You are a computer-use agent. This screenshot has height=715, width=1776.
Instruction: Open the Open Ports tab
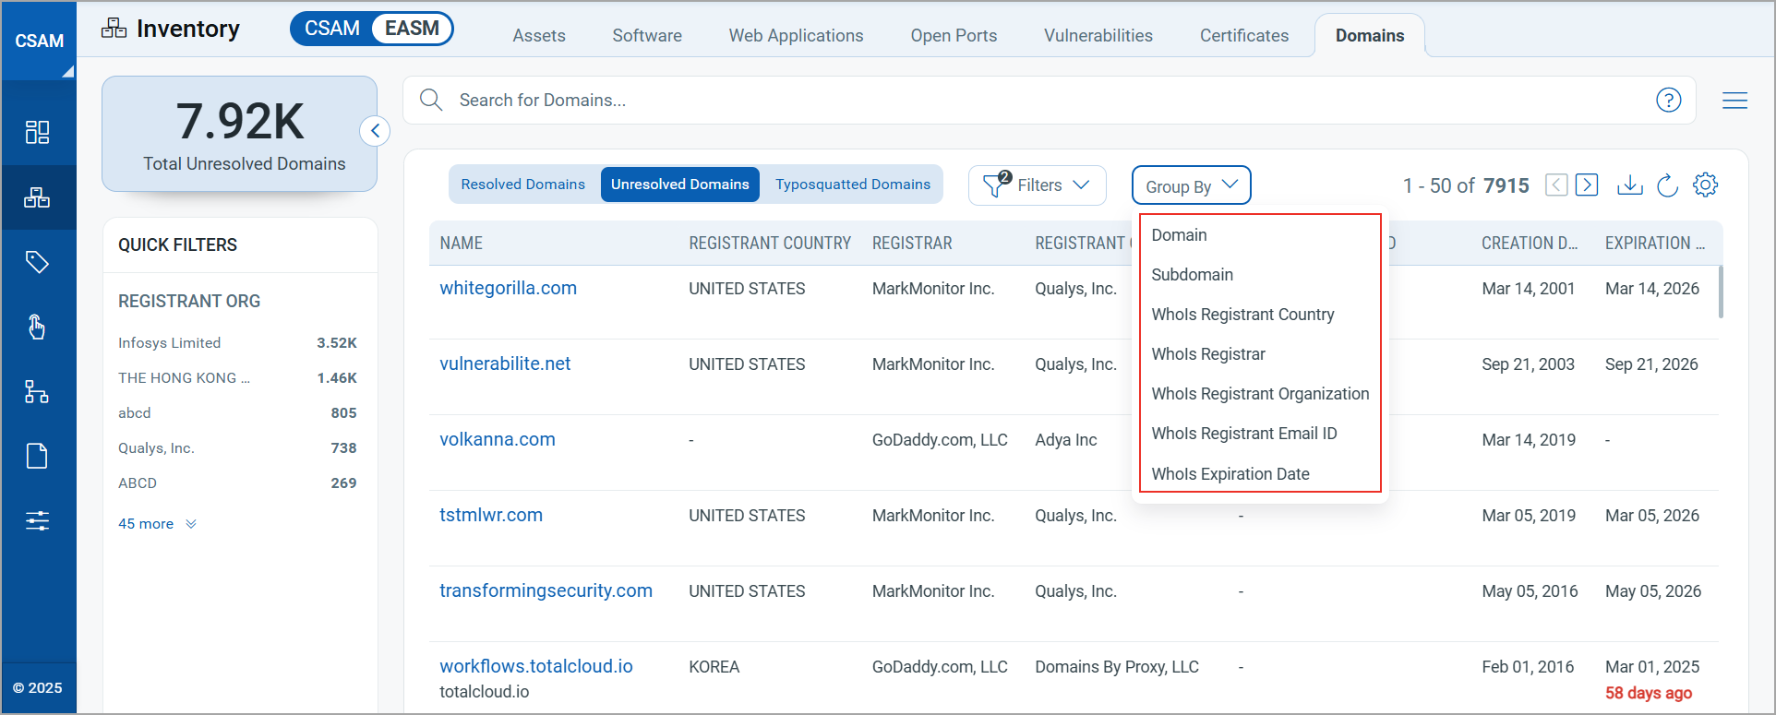(x=954, y=36)
